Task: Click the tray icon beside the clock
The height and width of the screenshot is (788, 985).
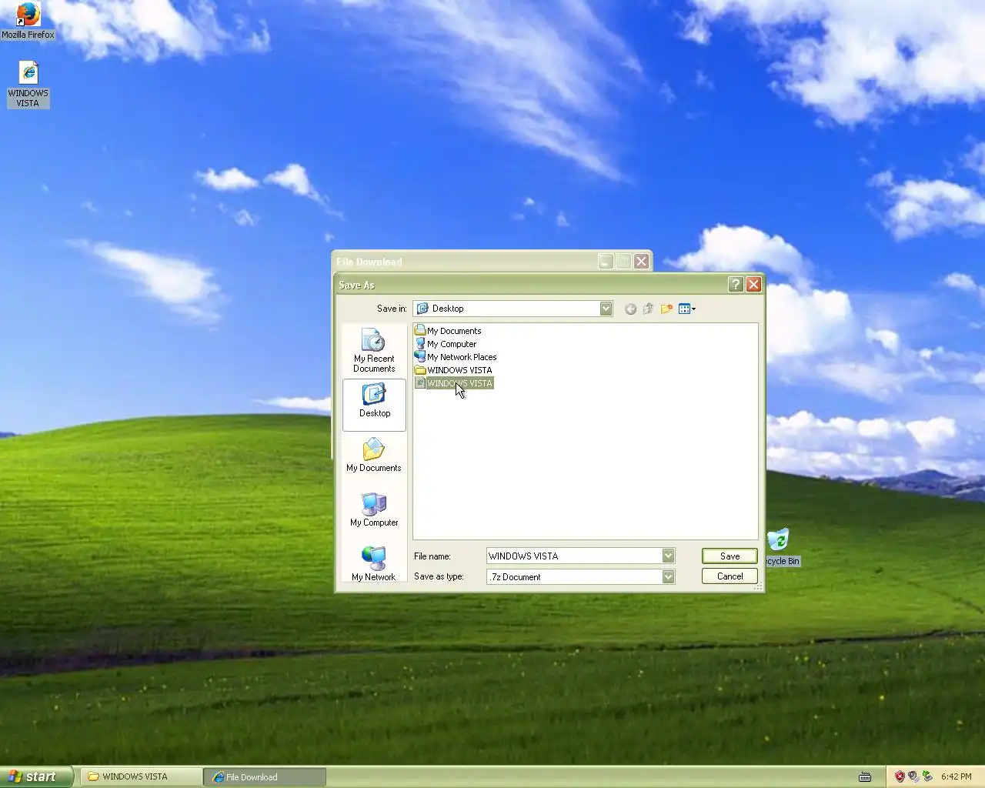Action: [927, 776]
